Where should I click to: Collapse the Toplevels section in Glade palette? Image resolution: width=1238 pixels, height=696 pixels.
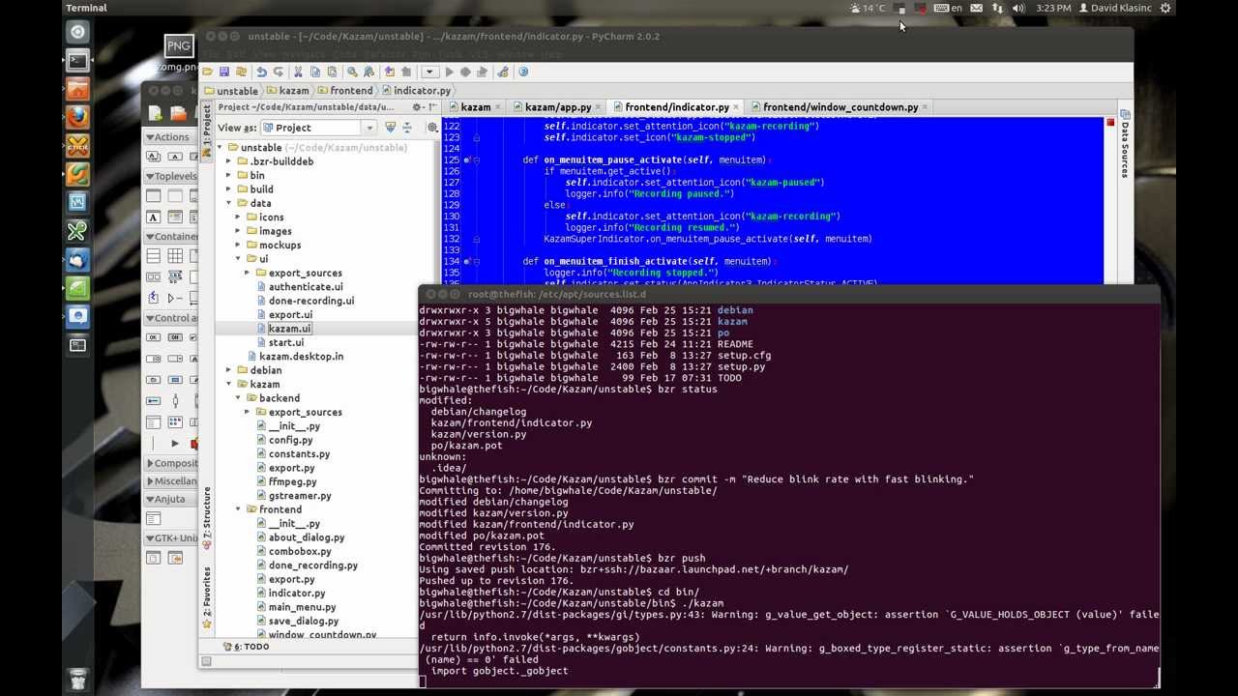click(x=151, y=176)
